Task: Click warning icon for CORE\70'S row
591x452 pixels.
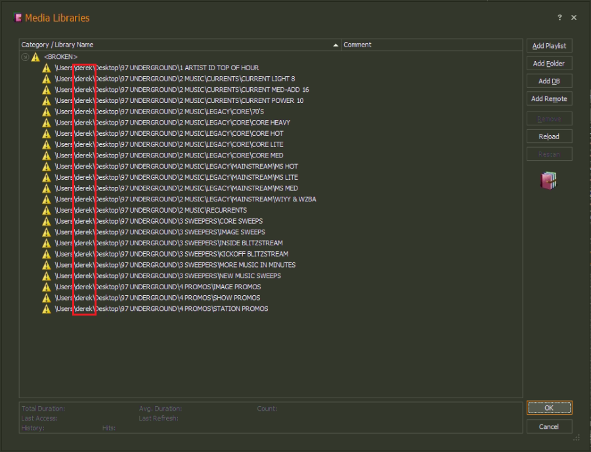Action: click(47, 112)
